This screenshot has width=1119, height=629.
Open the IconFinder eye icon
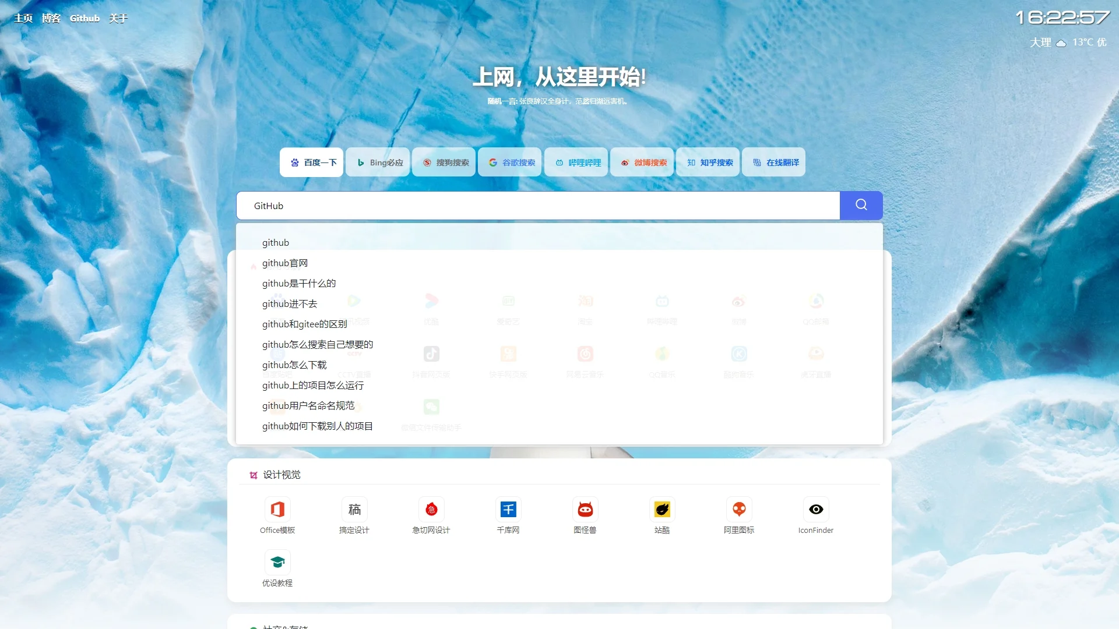pyautogui.click(x=816, y=509)
